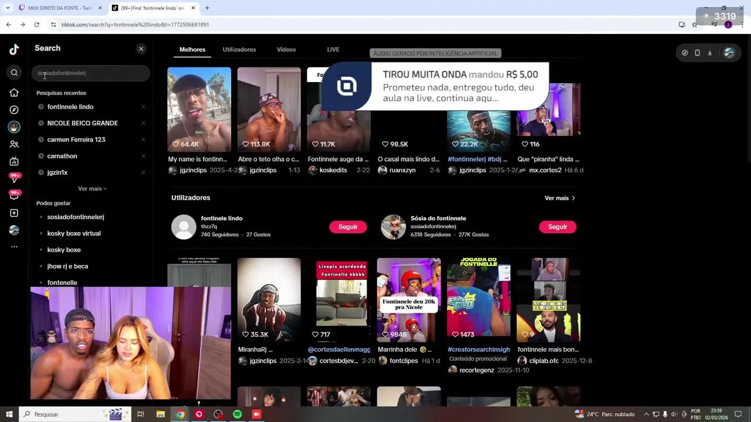The image size is (751, 422).
Task: Open the More three-dots sidebar menu
Action: [x=14, y=247]
